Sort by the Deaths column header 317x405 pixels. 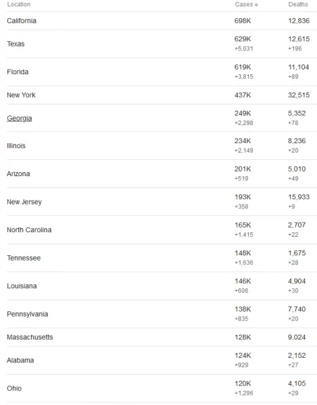click(298, 5)
